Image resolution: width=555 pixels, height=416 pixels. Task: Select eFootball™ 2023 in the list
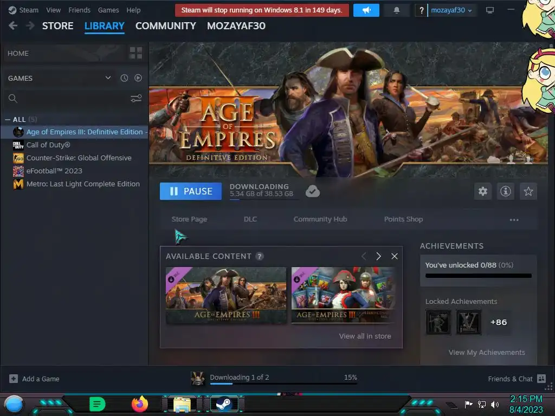click(74, 171)
